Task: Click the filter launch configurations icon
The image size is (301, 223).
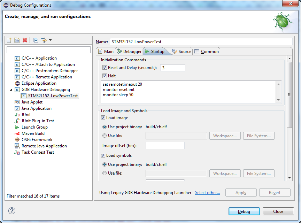Action: coord(44,40)
